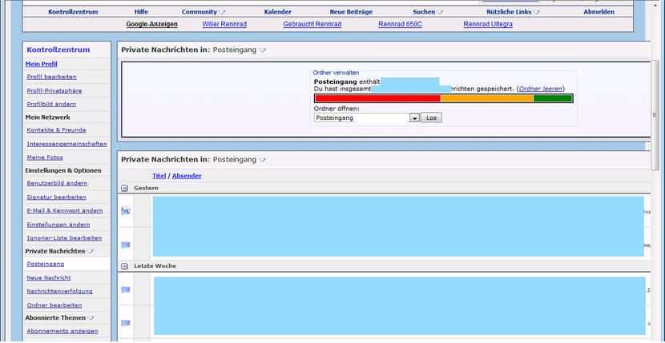Expand the Nützliche Links menu
This screenshot has width=665, height=343.
513,12
